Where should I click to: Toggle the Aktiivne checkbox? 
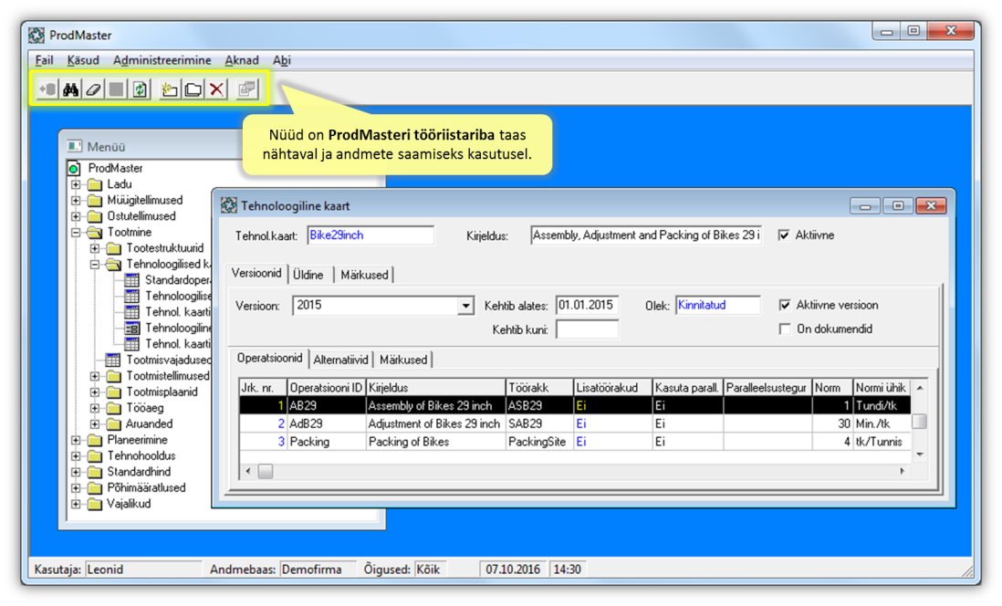point(784,235)
